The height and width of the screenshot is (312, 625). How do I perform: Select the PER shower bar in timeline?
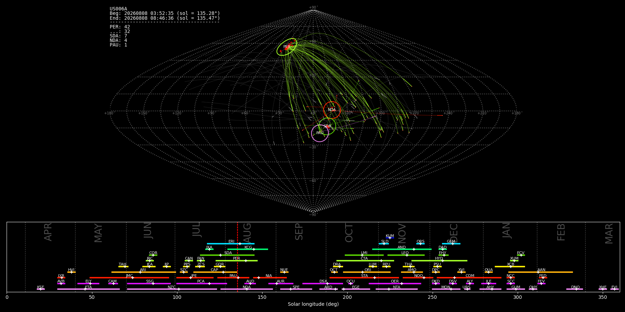[x=236, y=261]
